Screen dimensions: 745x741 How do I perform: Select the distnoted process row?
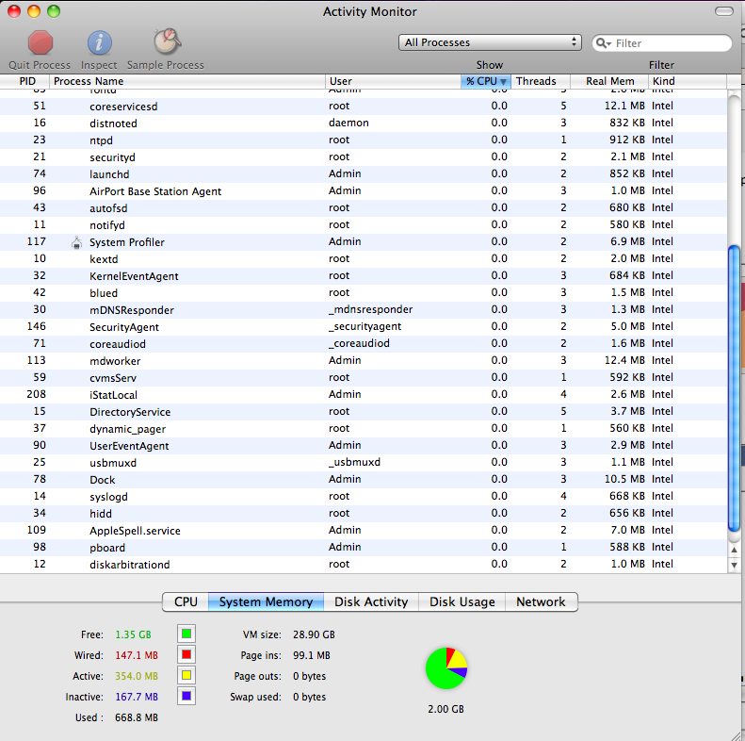(x=364, y=123)
